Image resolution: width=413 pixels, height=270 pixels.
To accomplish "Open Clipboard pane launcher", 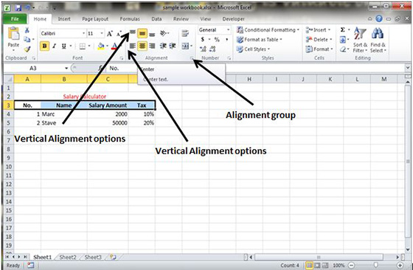I will pyautogui.click(x=33, y=58).
